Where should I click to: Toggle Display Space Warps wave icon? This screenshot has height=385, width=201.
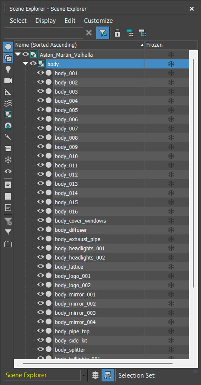click(x=8, y=103)
